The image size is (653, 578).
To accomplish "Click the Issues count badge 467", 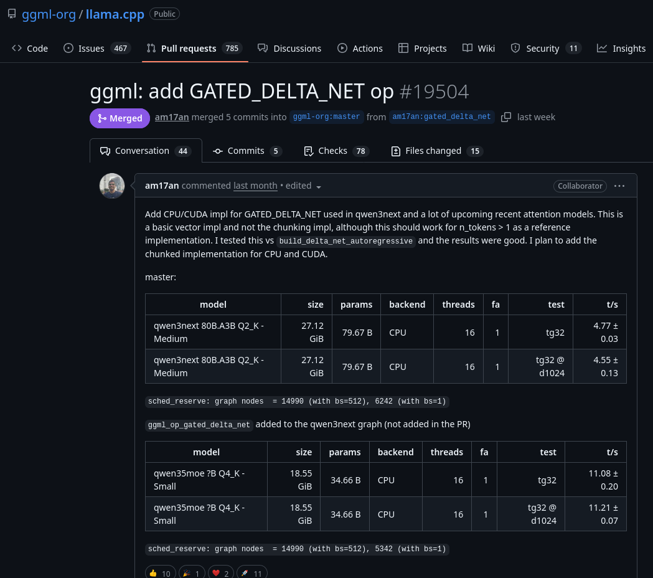I will point(120,49).
